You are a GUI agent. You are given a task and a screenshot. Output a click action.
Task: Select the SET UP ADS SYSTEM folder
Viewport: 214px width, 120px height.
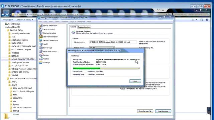point(20,66)
